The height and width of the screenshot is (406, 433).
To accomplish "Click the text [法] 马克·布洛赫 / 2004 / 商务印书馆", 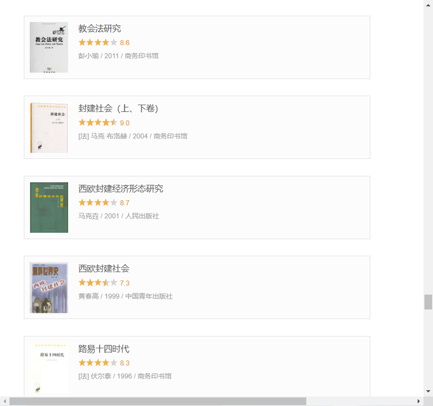I will pos(133,136).
